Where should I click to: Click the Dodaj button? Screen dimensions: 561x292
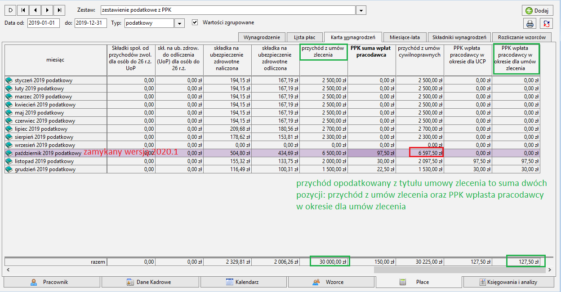(537, 10)
